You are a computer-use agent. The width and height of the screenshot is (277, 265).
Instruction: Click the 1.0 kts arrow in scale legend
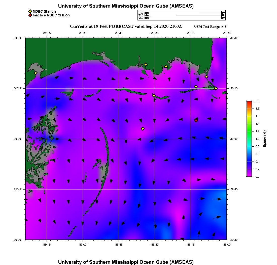point(212,13)
